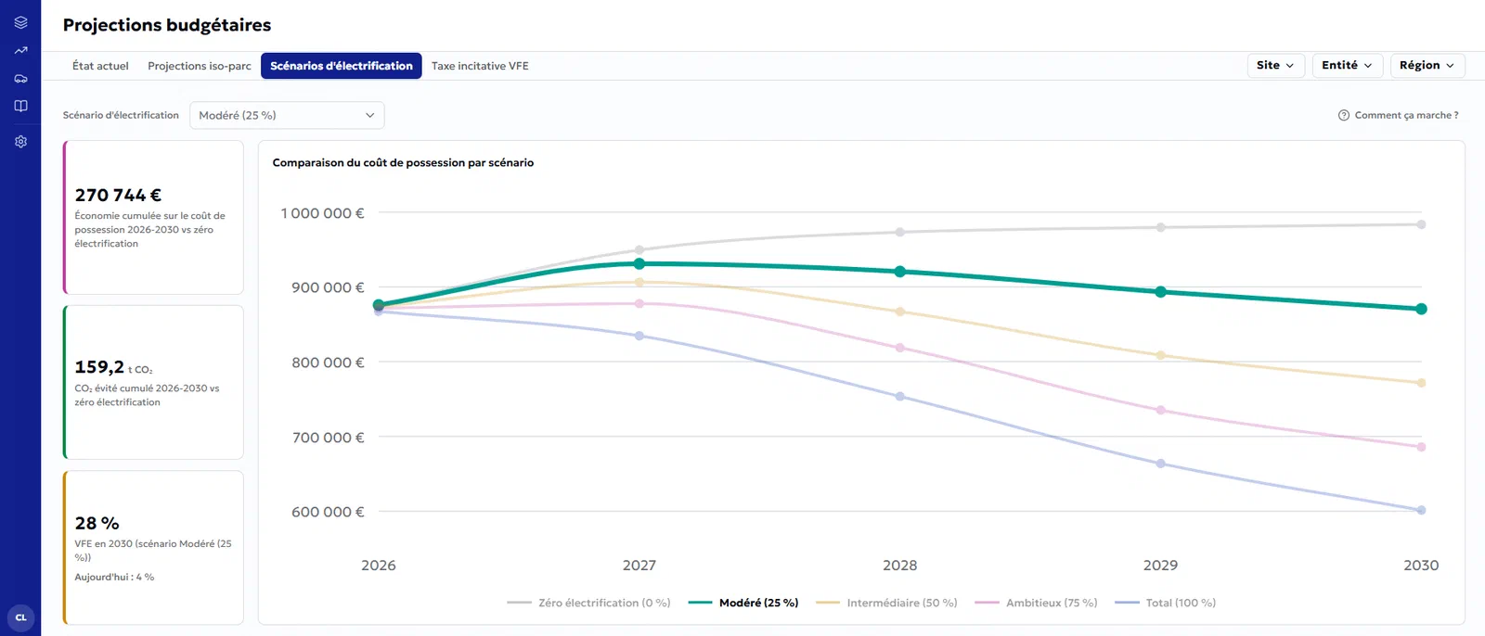
Task: Click the Modéré 2027 data point
Action: click(x=639, y=264)
